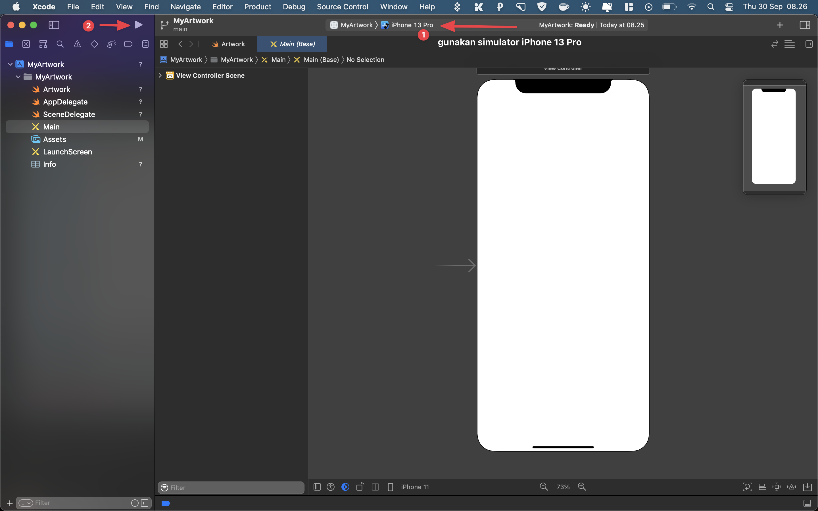Click the 73% zoom level

click(563, 487)
